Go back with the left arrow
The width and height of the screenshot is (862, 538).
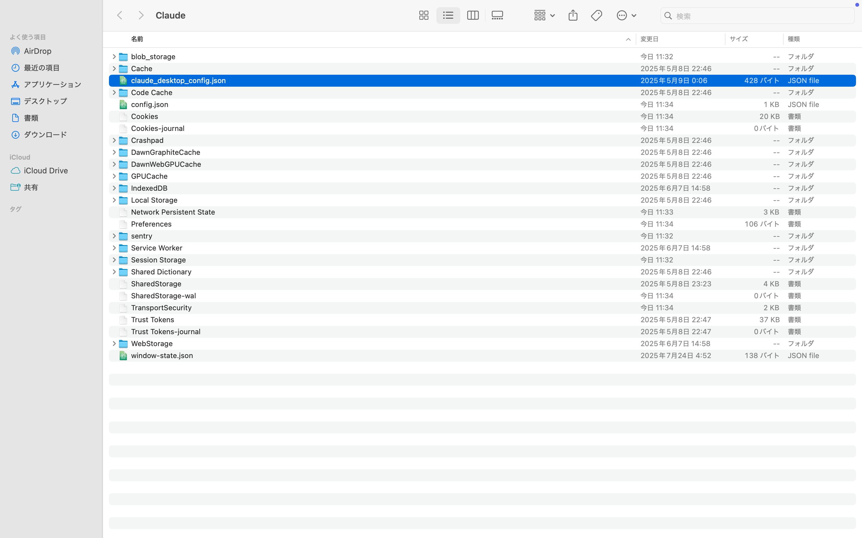120,15
